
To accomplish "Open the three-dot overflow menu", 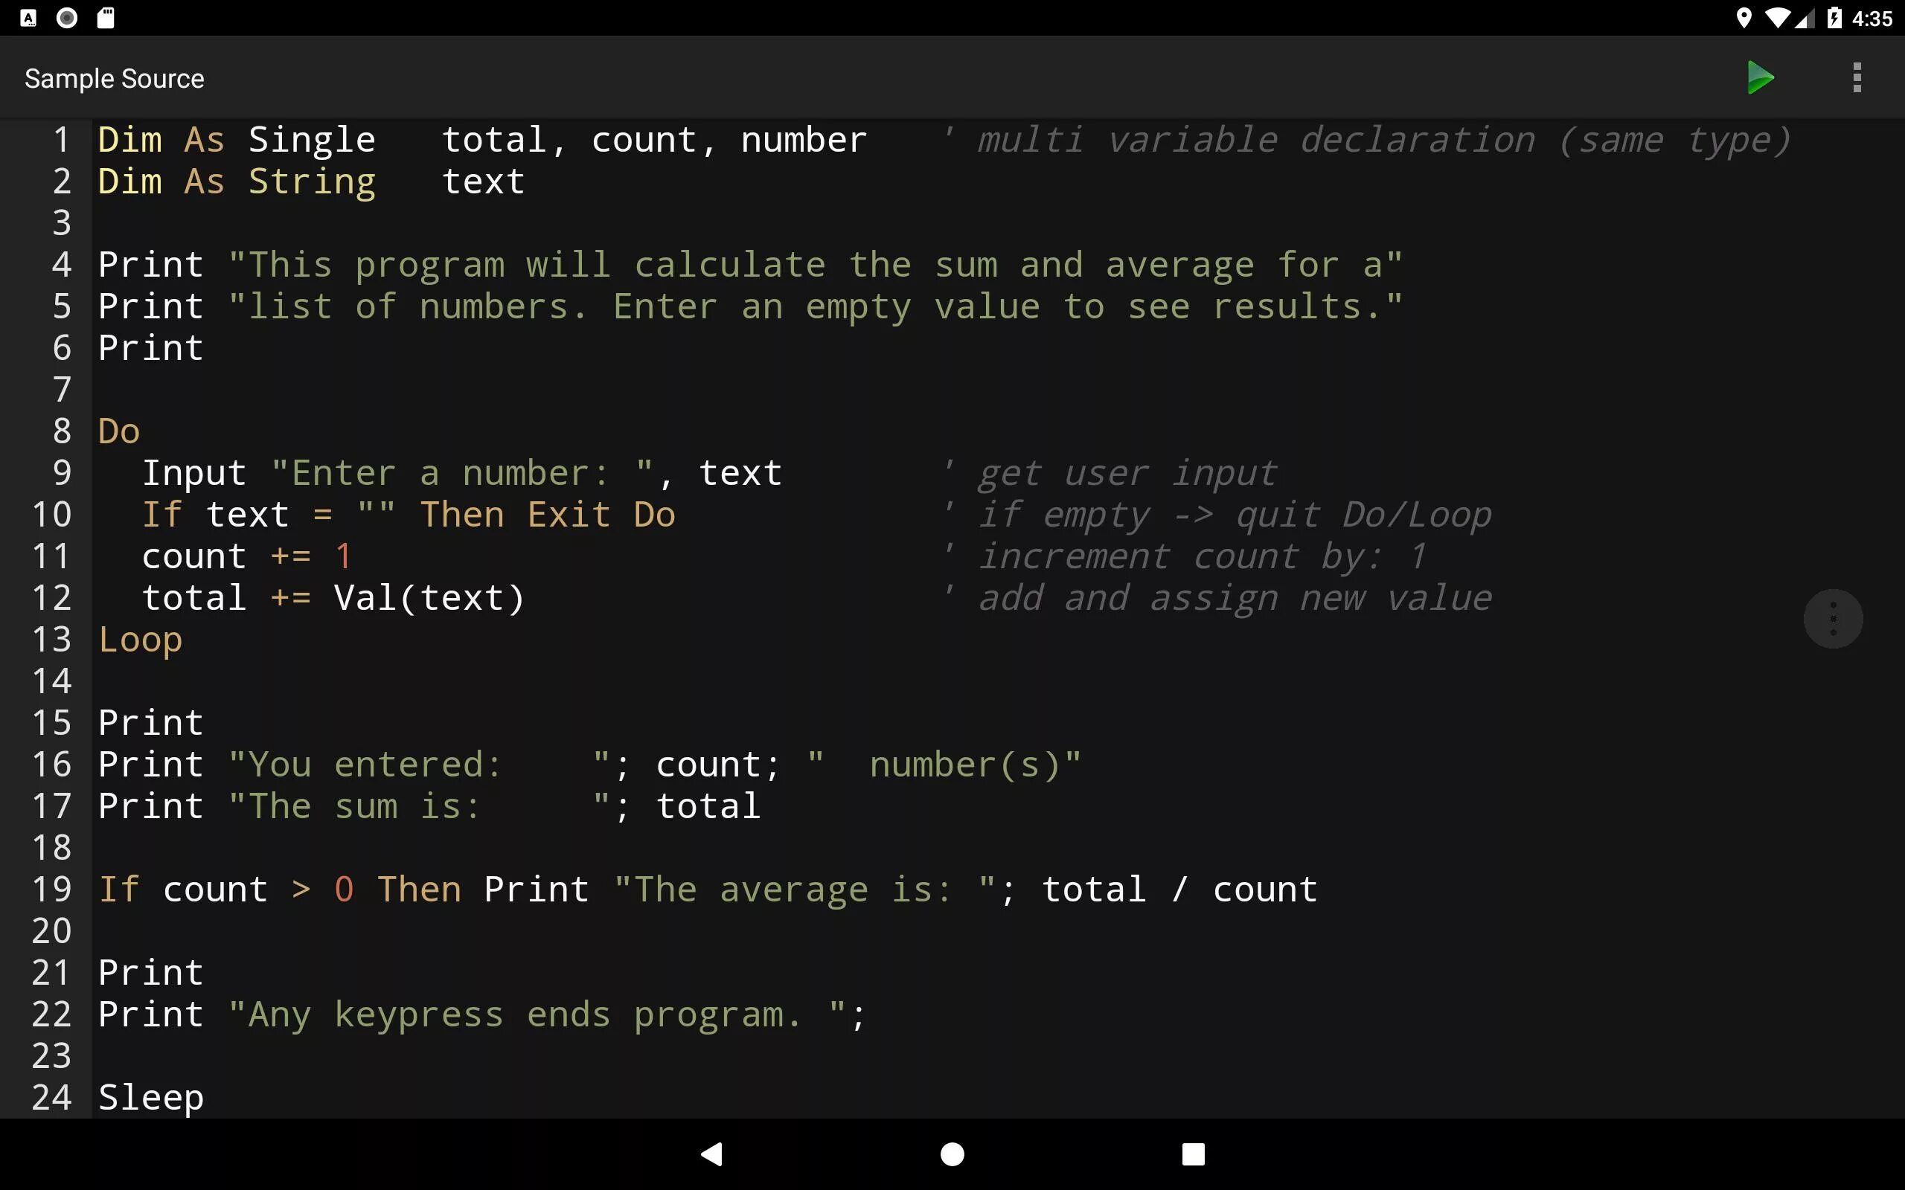I will (x=1856, y=78).
